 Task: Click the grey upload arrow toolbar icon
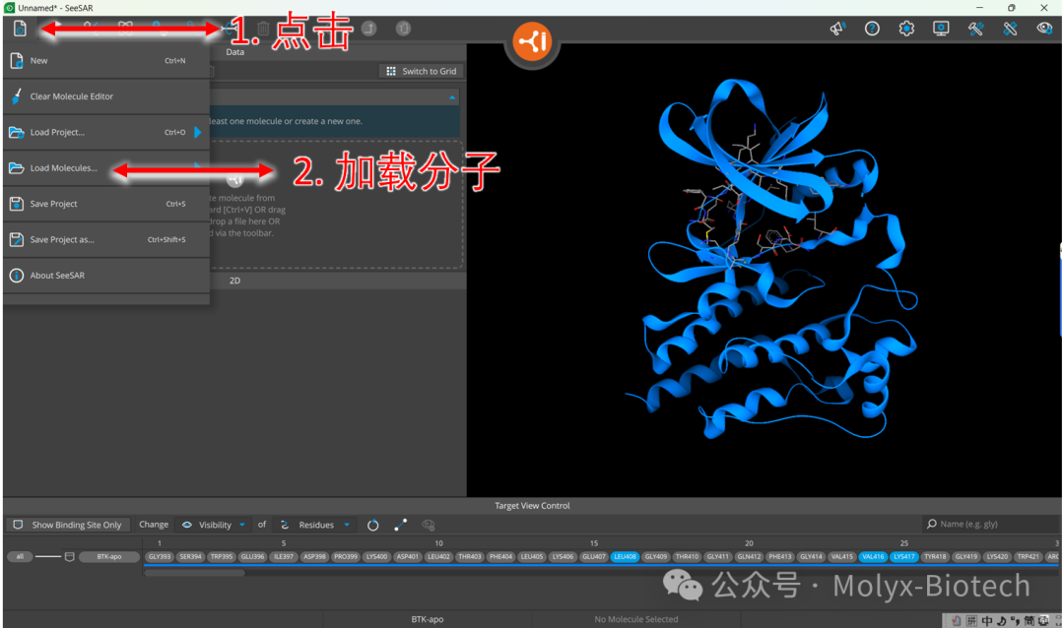[368, 29]
